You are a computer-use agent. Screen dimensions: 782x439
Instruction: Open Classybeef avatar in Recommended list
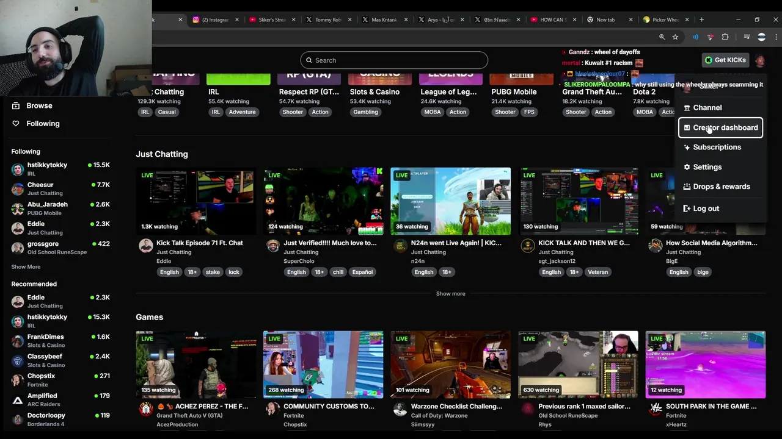coord(18,360)
